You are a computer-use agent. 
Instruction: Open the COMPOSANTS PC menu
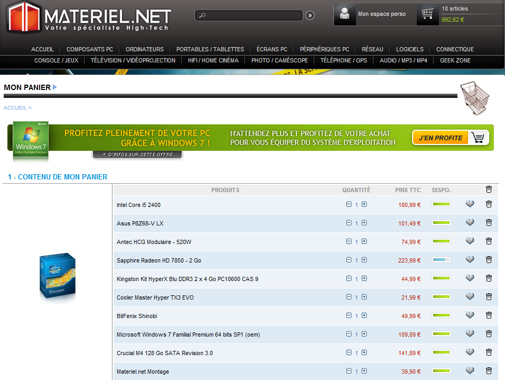point(90,49)
